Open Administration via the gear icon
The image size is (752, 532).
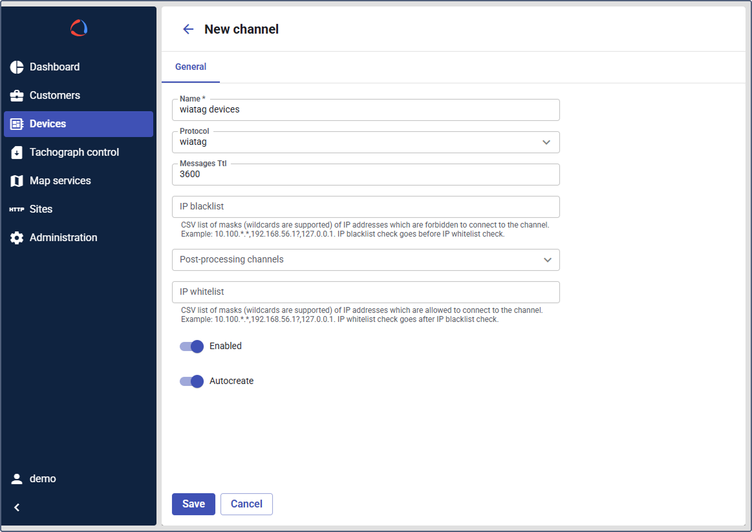(17, 238)
